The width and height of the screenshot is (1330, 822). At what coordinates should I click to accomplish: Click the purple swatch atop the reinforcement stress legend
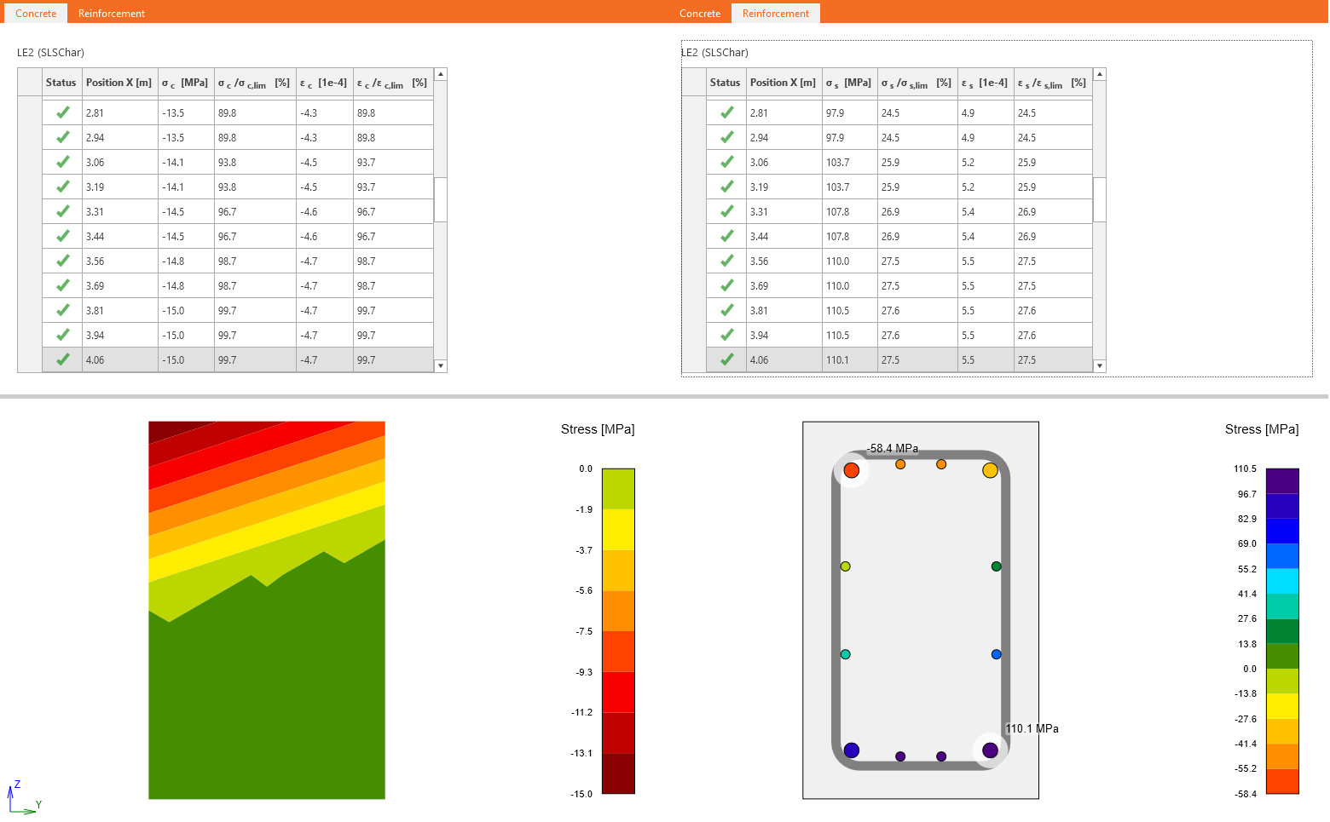coord(1282,480)
